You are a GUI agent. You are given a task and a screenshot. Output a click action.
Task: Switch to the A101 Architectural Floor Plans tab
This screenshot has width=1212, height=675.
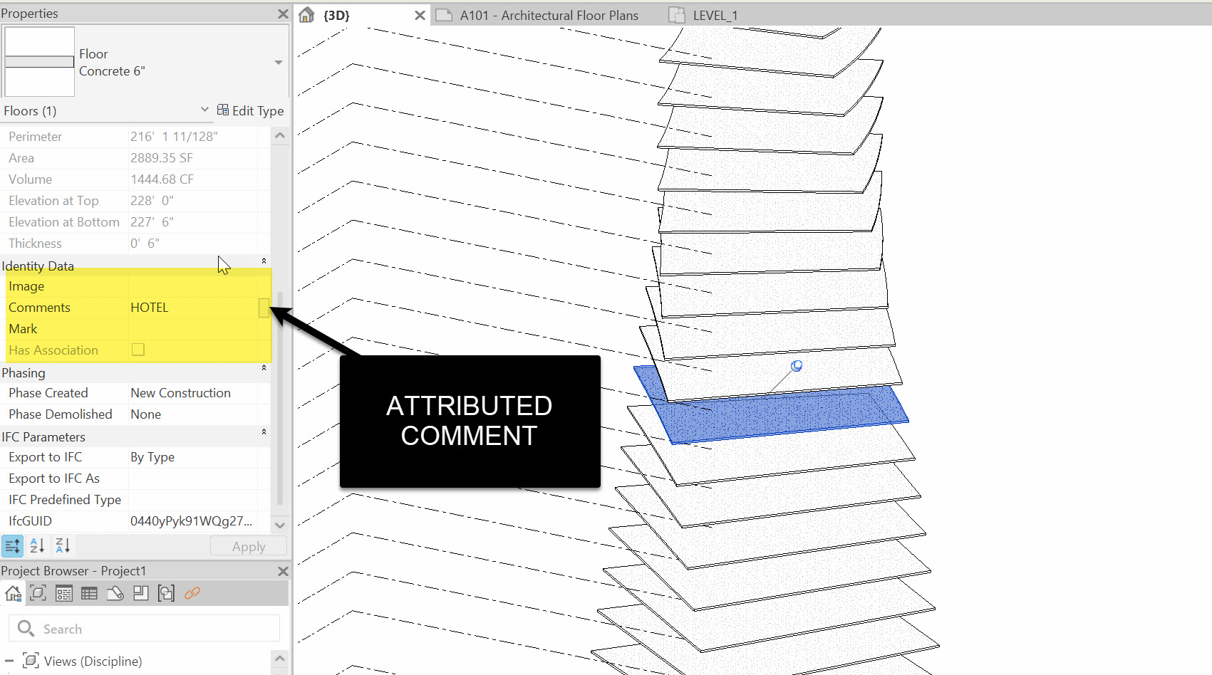tap(548, 15)
